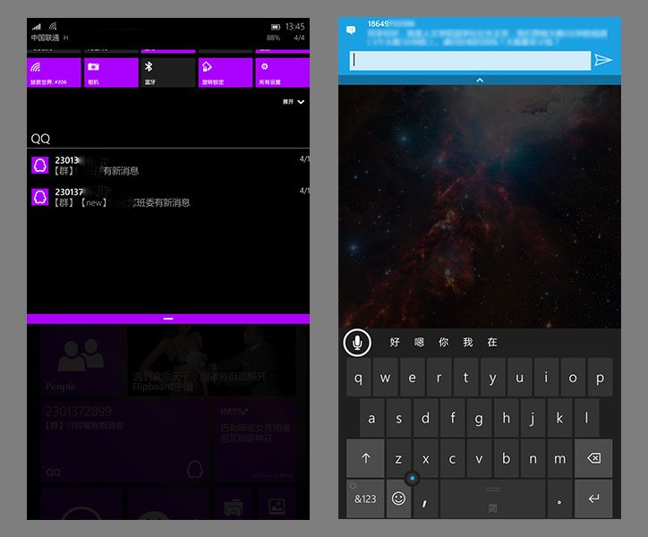This screenshot has width=648, height=537.
Task: Open all settings (所有设置) tile
Action: click(282, 72)
